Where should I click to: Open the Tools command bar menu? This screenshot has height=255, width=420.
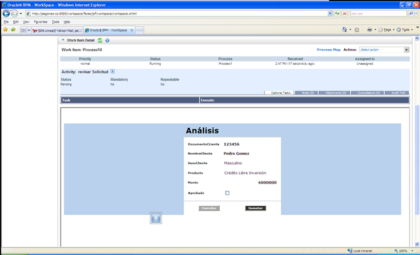(x=404, y=29)
